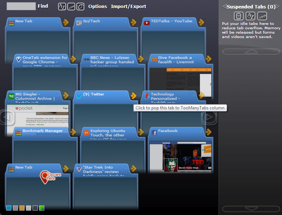Focus the Find search box
The height and width of the screenshot is (215, 282).
coord(21,6)
